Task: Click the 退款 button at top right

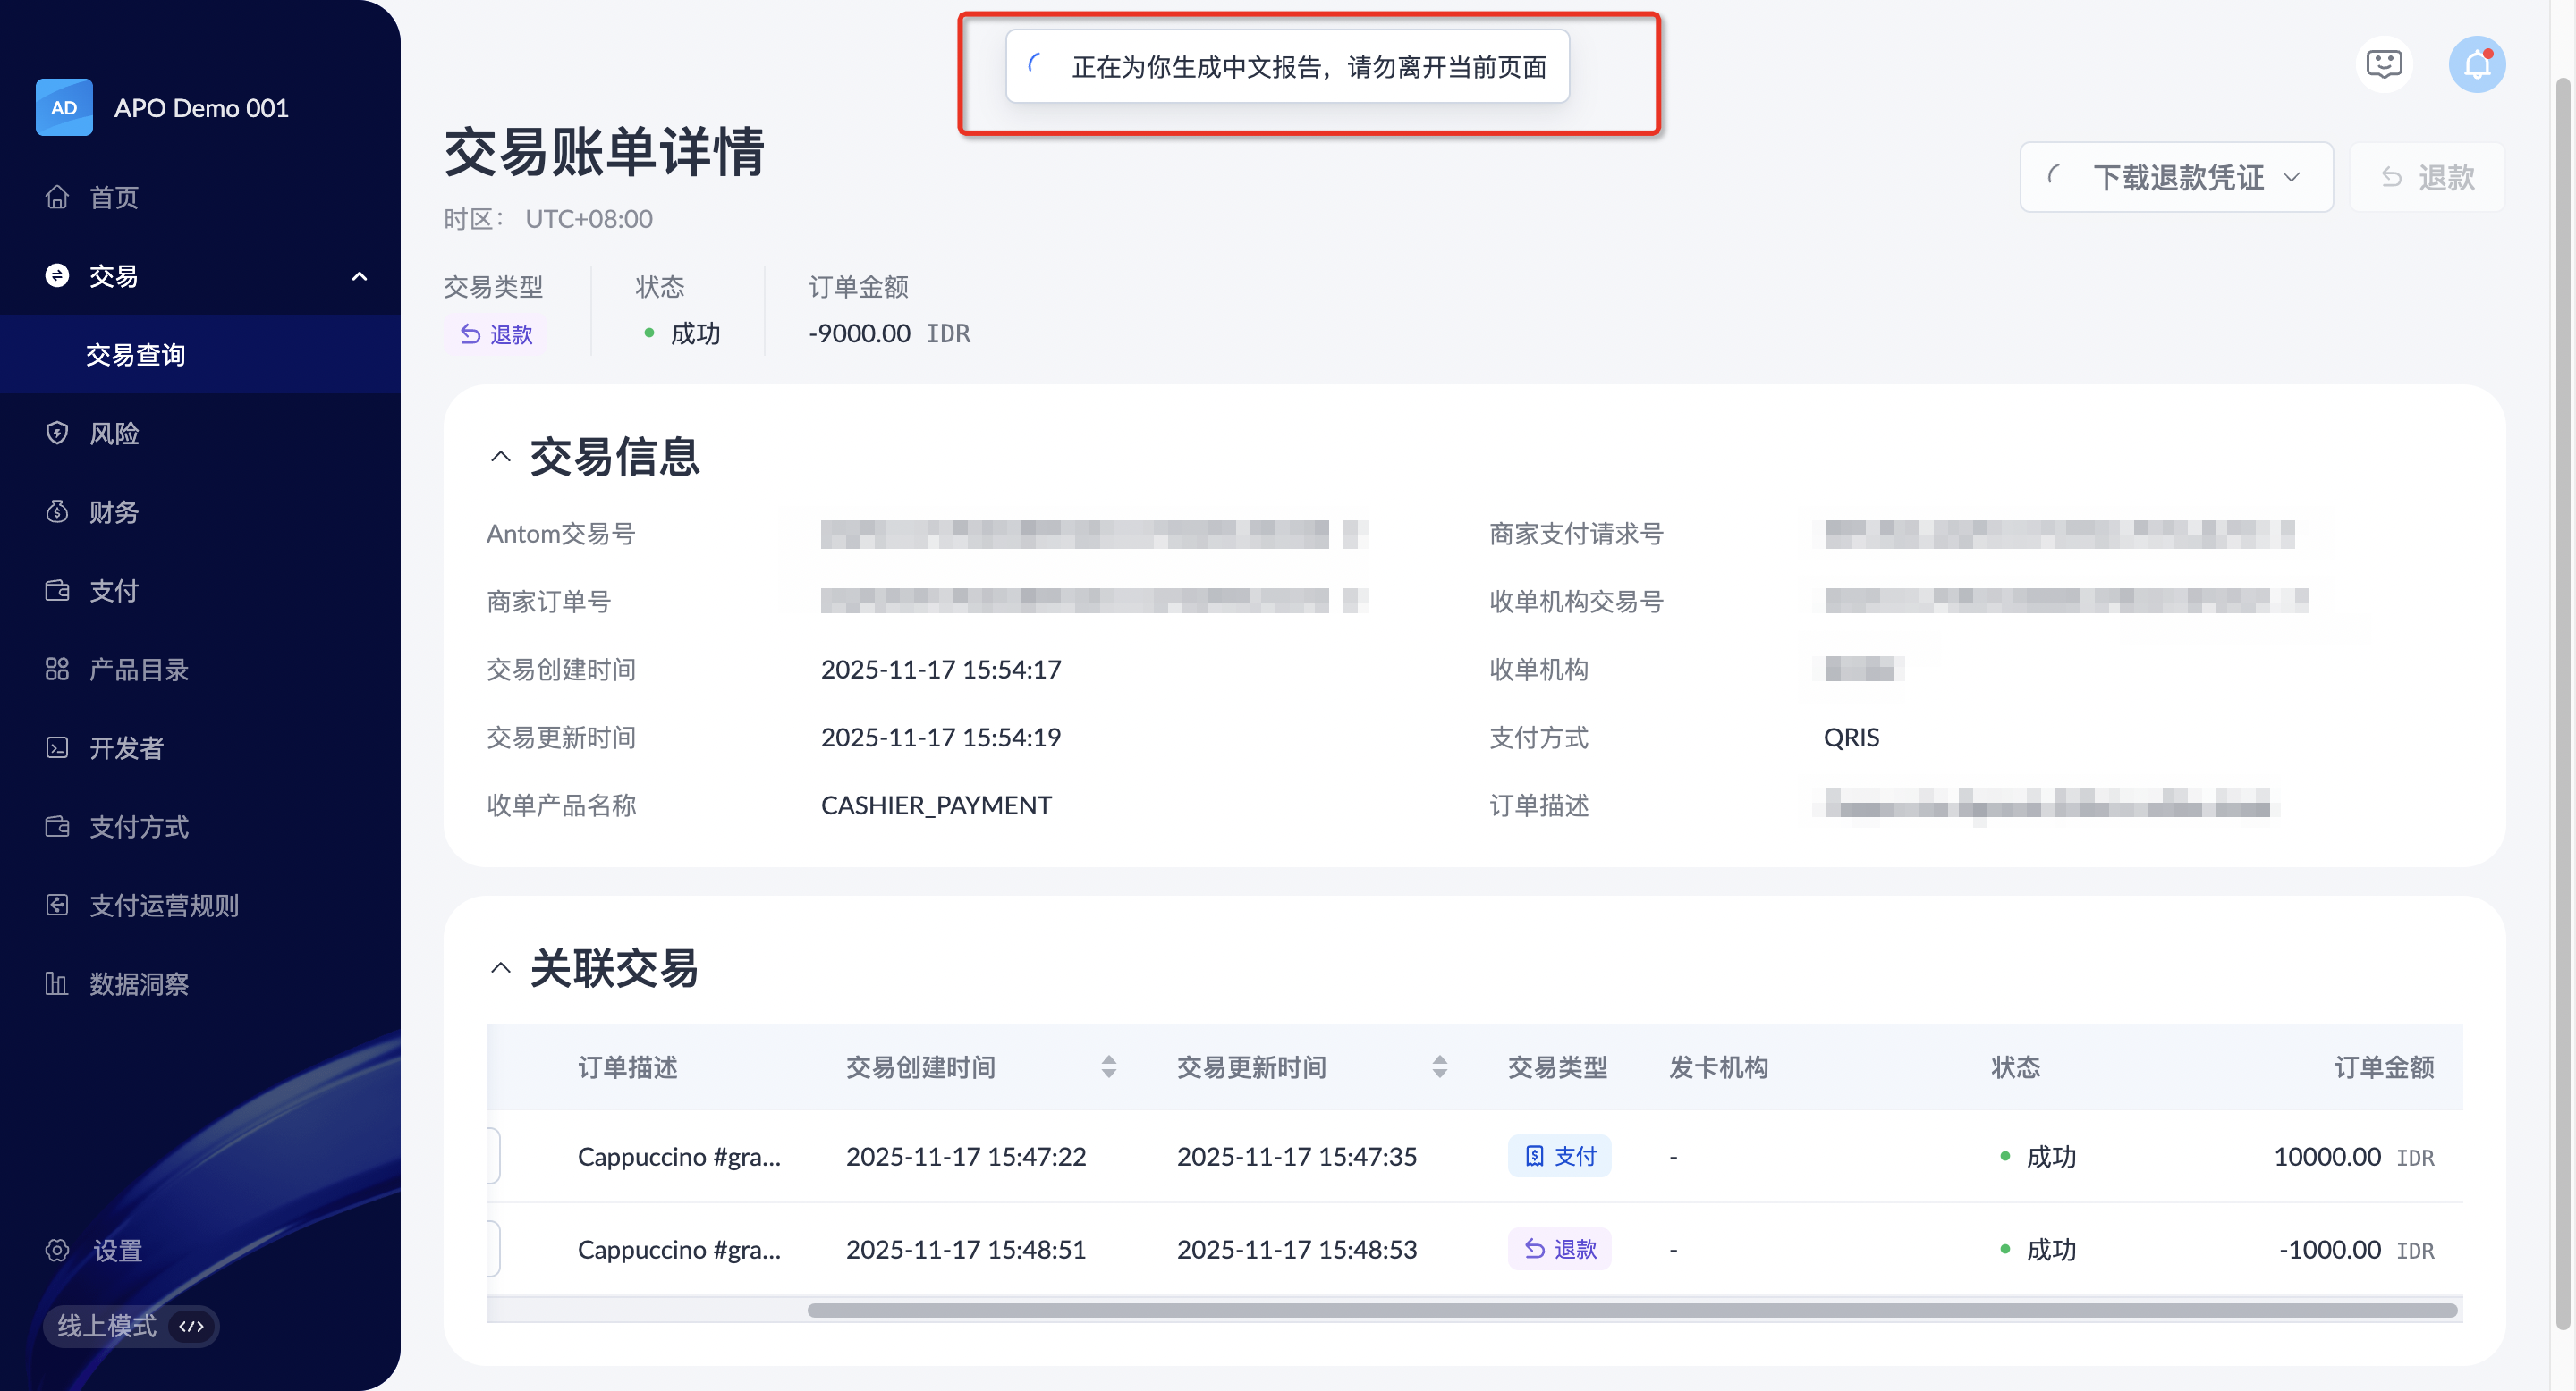Action: pyautogui.click(x=2427, y=177)
